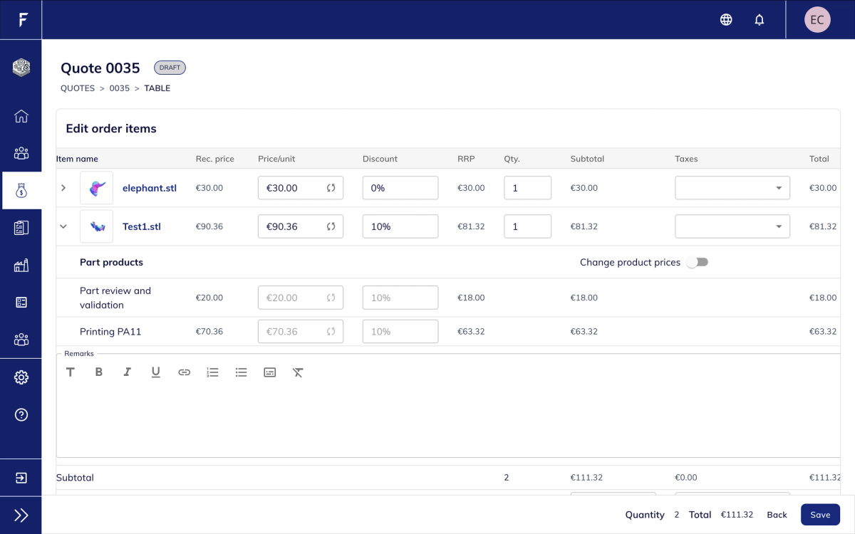Insert numbered list in Remarks
Screen dimensions: 855x534
pyautogui.click(x=212, y=372)
